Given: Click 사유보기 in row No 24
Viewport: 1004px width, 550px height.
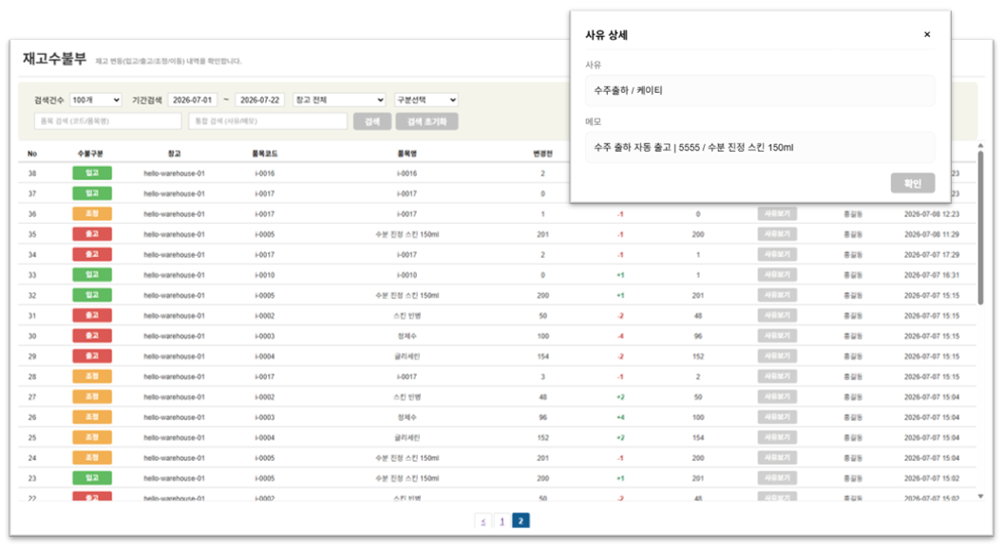Looking at the screenshot, I should tap(777, 458).
